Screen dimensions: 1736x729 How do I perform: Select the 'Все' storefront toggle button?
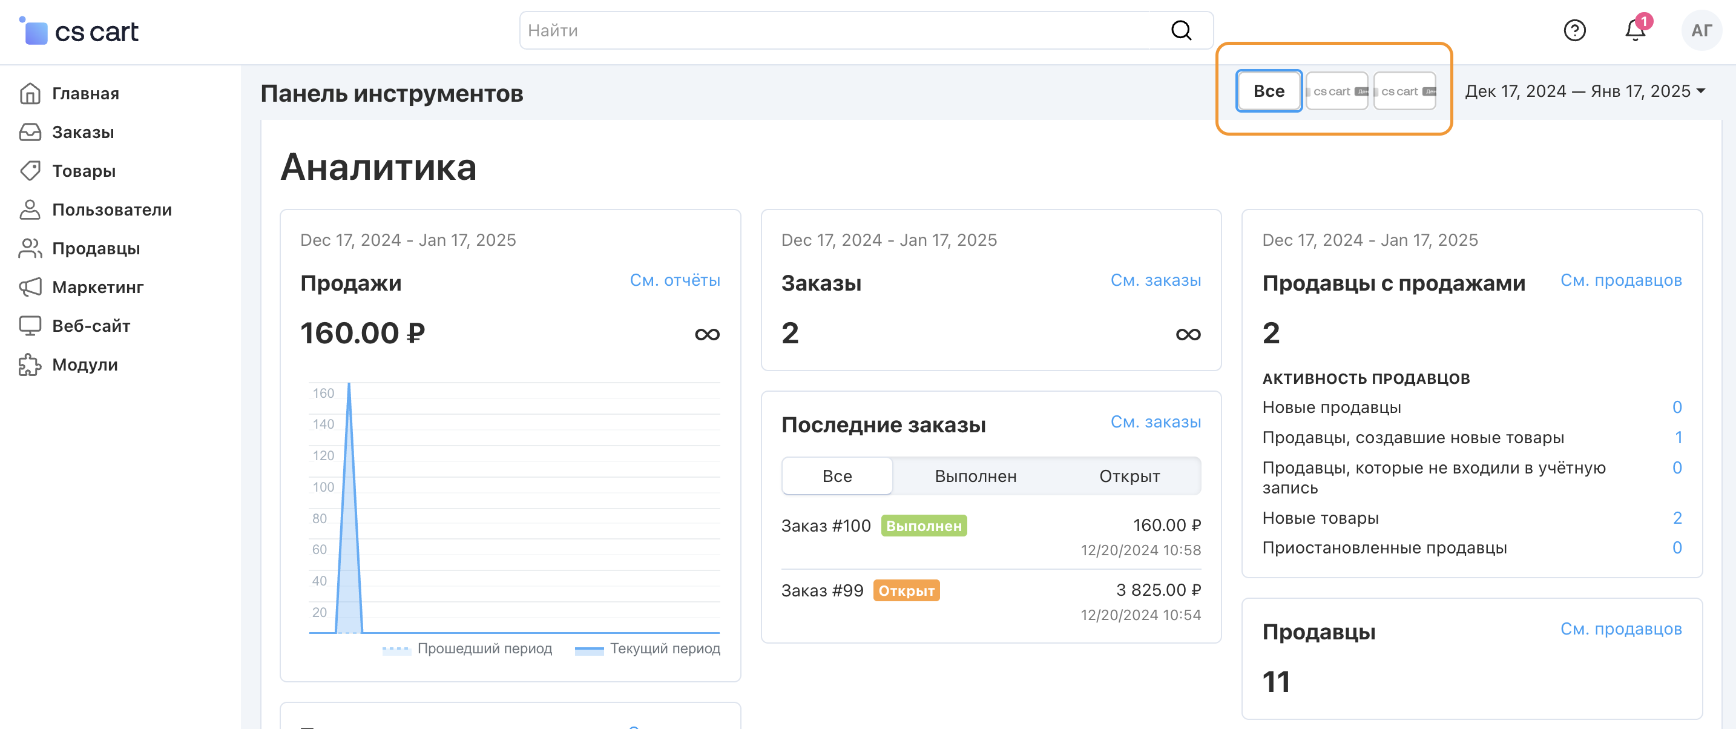point(1268,91)
